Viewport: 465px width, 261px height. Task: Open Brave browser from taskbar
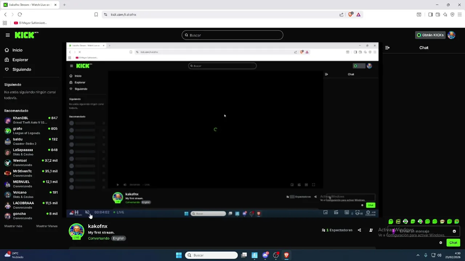click(x=286, y=255)
